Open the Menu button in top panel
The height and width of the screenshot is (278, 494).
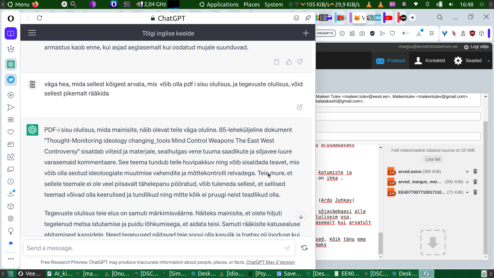pyautogui.click(x=18, y=4)
